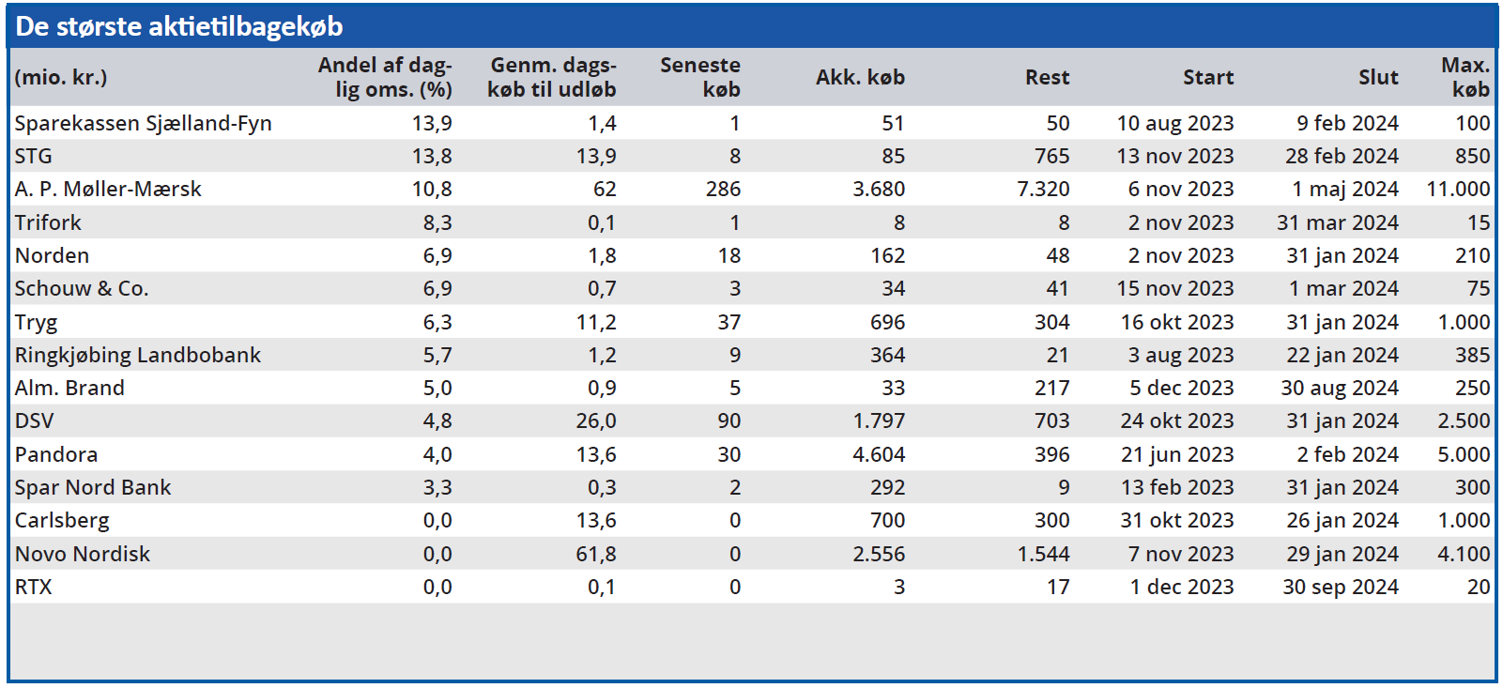Click the 'RTX' company name
Image resolution: width=1503 pixels, height=688 pixels.
point(34,587)
